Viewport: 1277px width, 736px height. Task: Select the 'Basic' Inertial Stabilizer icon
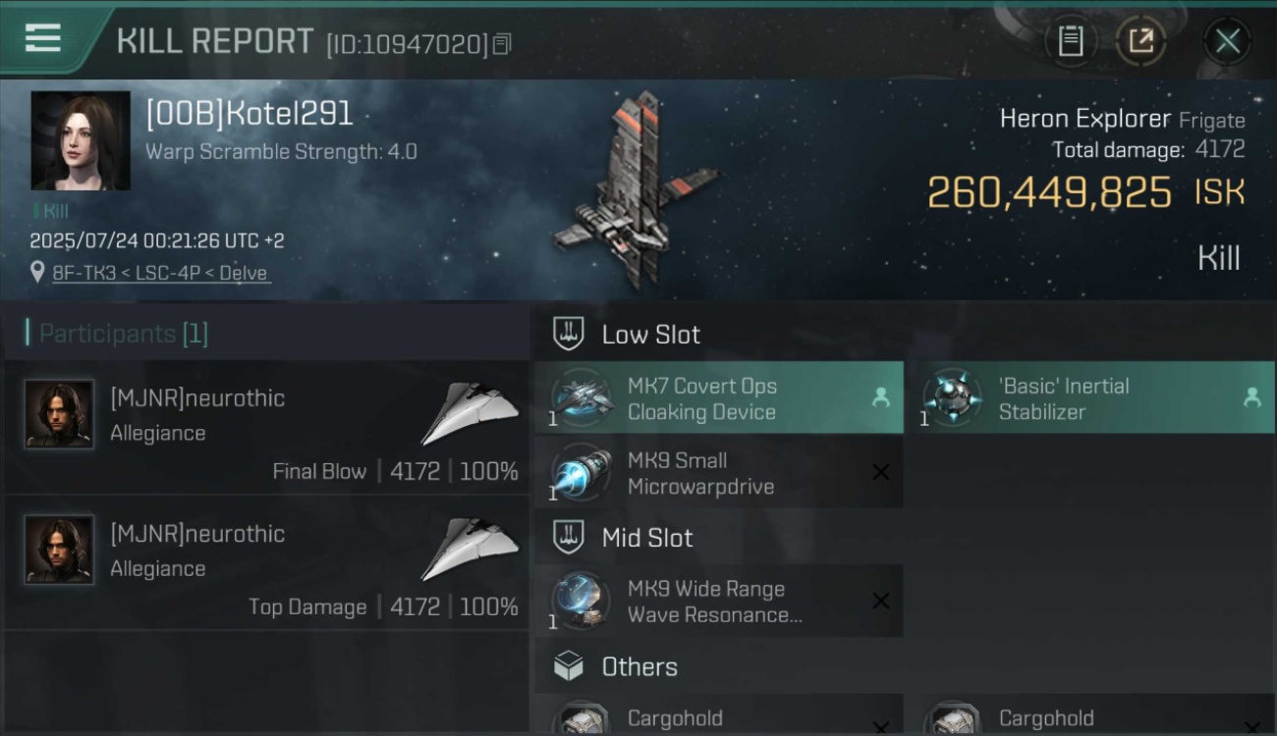953,397
